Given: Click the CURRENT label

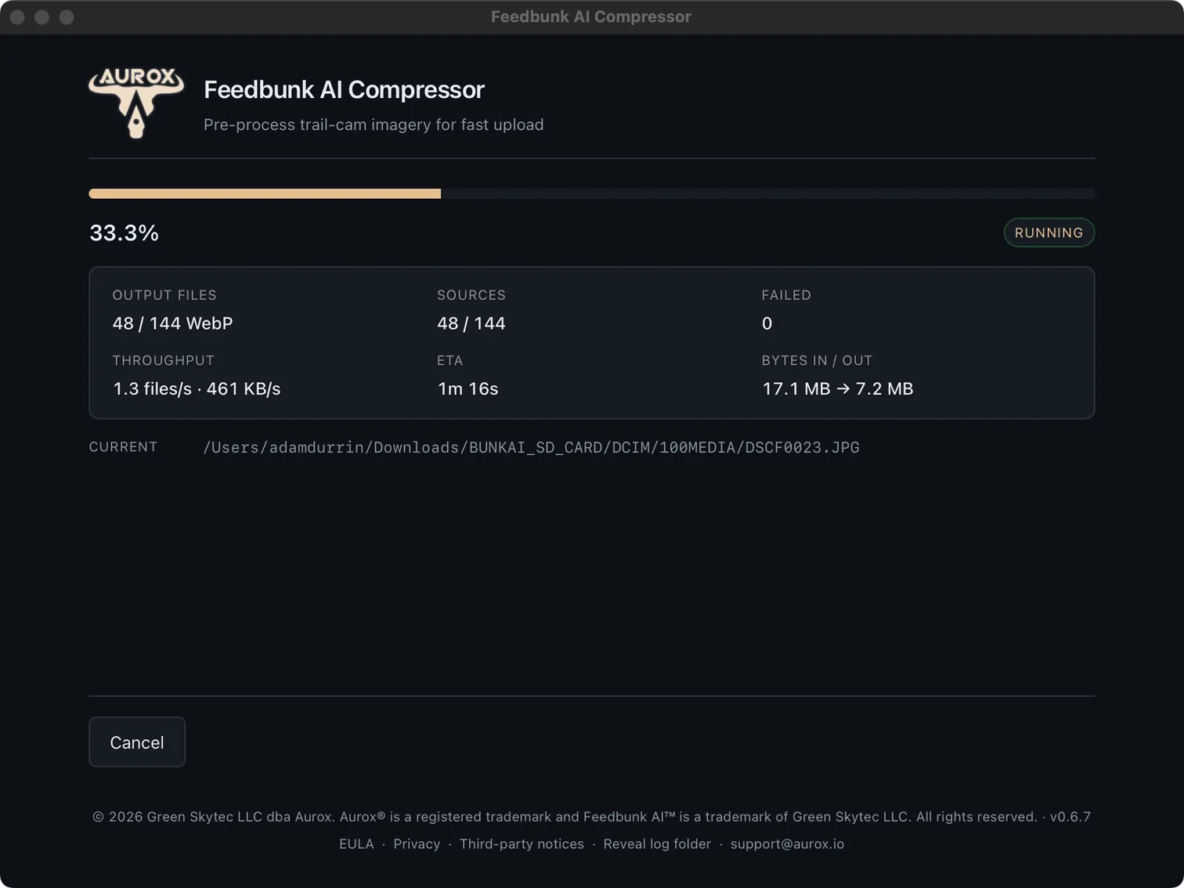Looking at the screenshot, I should click(x=123, y=446).
